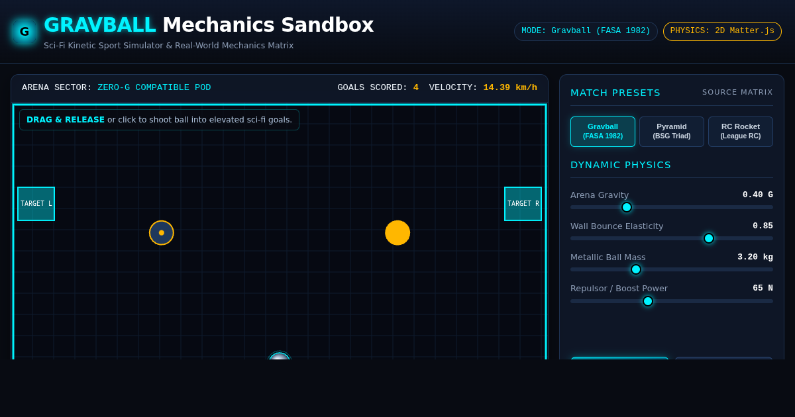Adjust the Wall Bounce Elasticity slider handle
The width and height of the screenshot is (795, 417).
coord(709,238)
